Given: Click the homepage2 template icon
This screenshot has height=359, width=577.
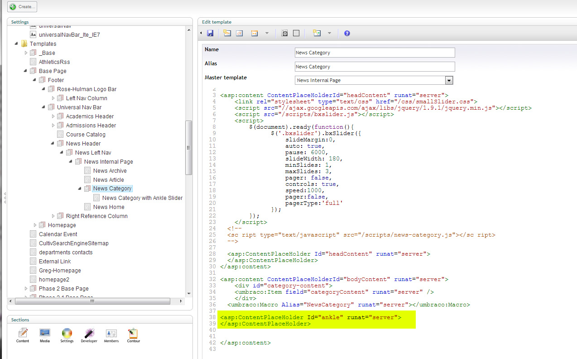Looking at the screenshot, I should pos(33,279).
